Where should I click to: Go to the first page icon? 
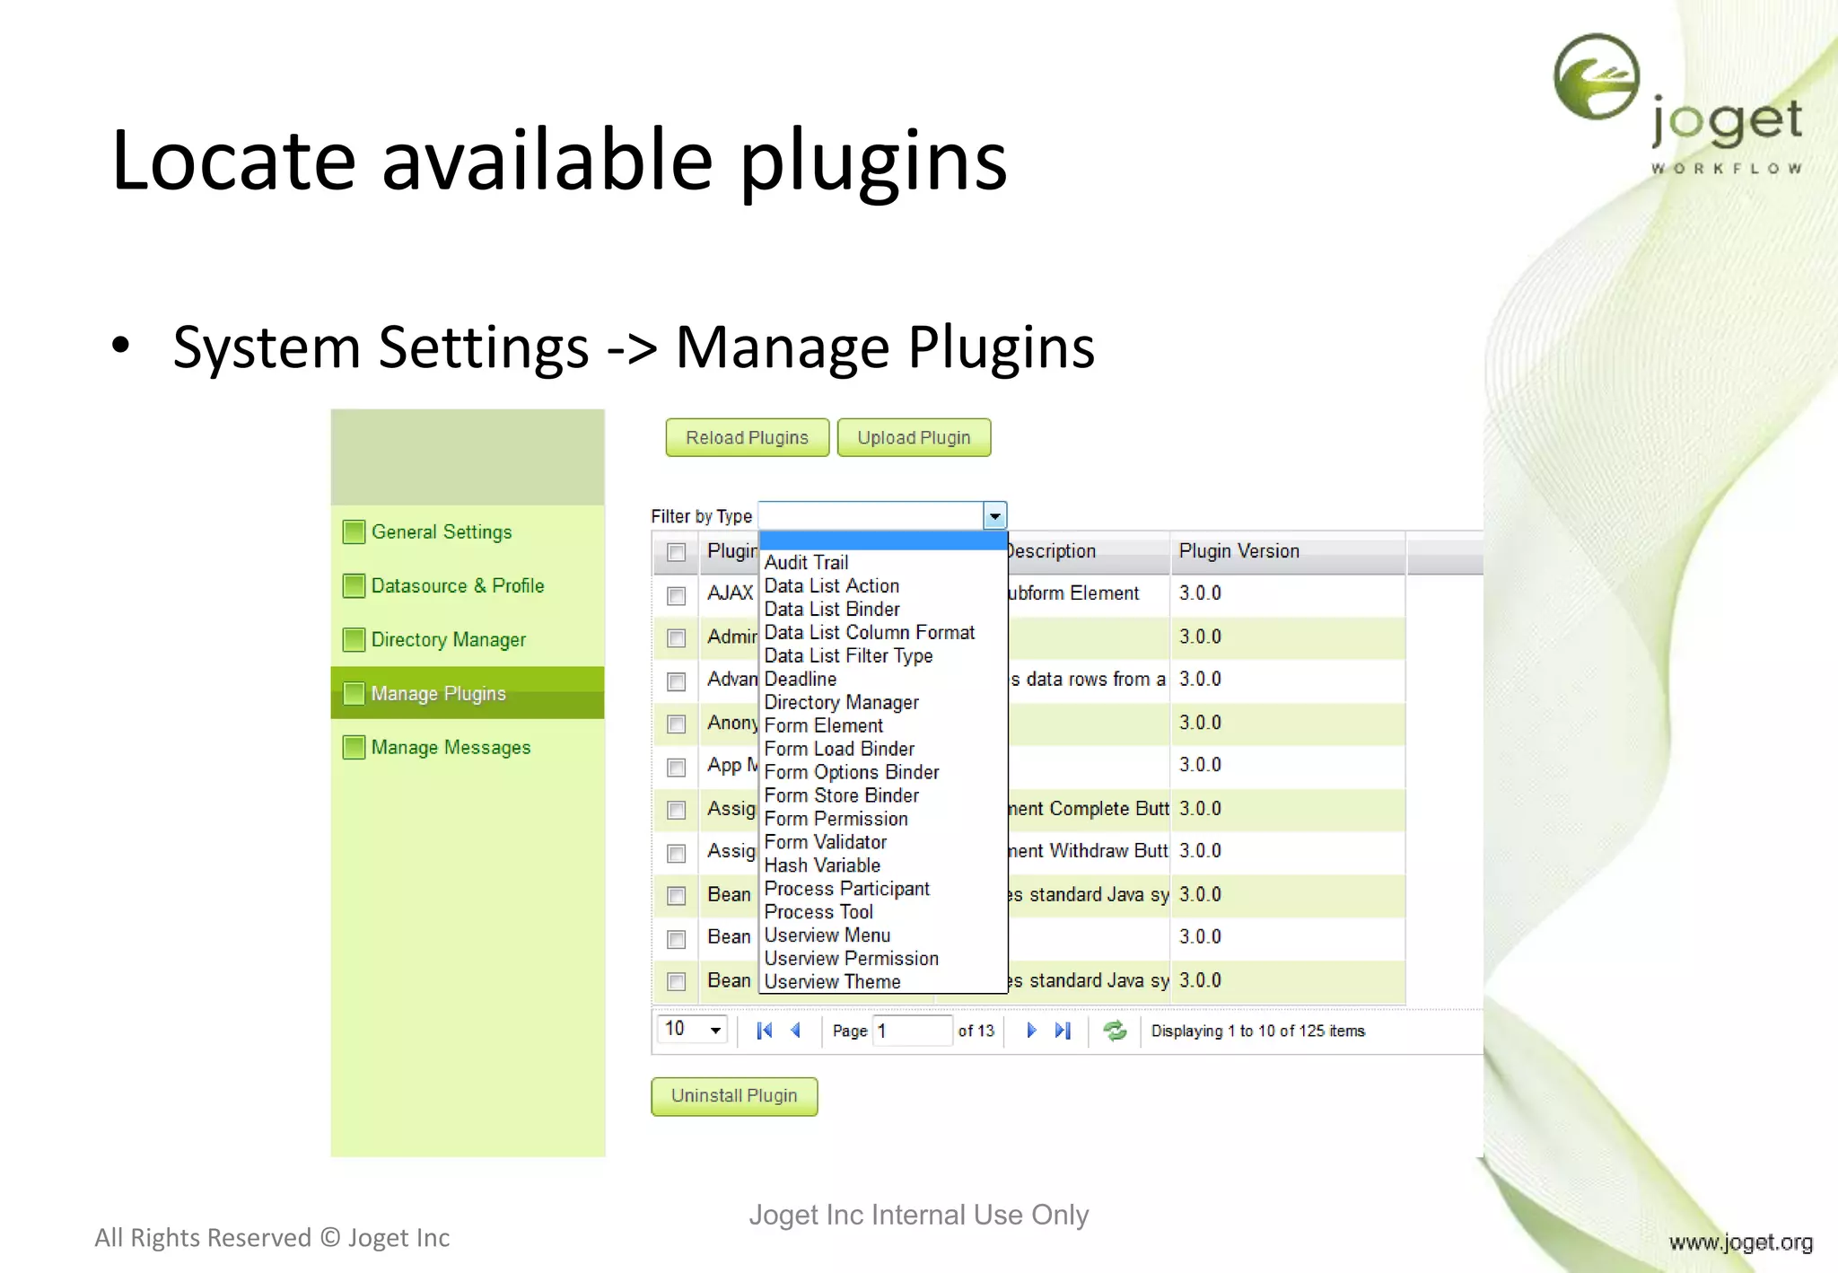click(x=765, y=1031)
